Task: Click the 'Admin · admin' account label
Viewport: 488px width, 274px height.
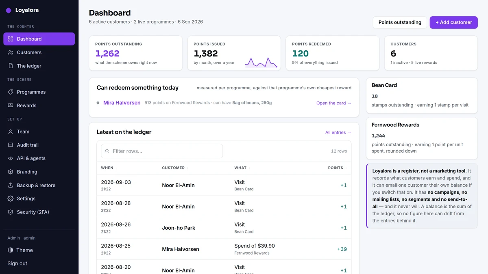Action: click(x=22, y=238)
